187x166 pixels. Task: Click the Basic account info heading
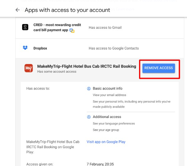[x=107, y=89]
